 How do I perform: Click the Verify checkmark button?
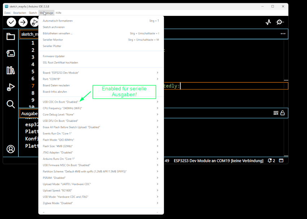tap(11, 22)
